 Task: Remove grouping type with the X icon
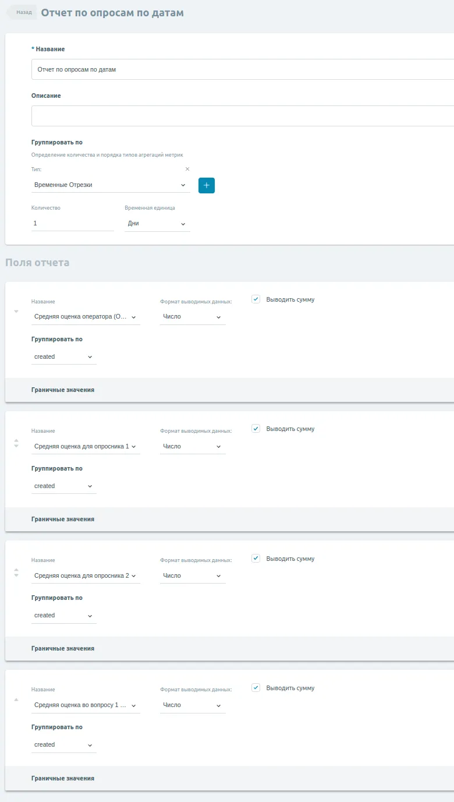pyautogui.click(x=187, y=169)
